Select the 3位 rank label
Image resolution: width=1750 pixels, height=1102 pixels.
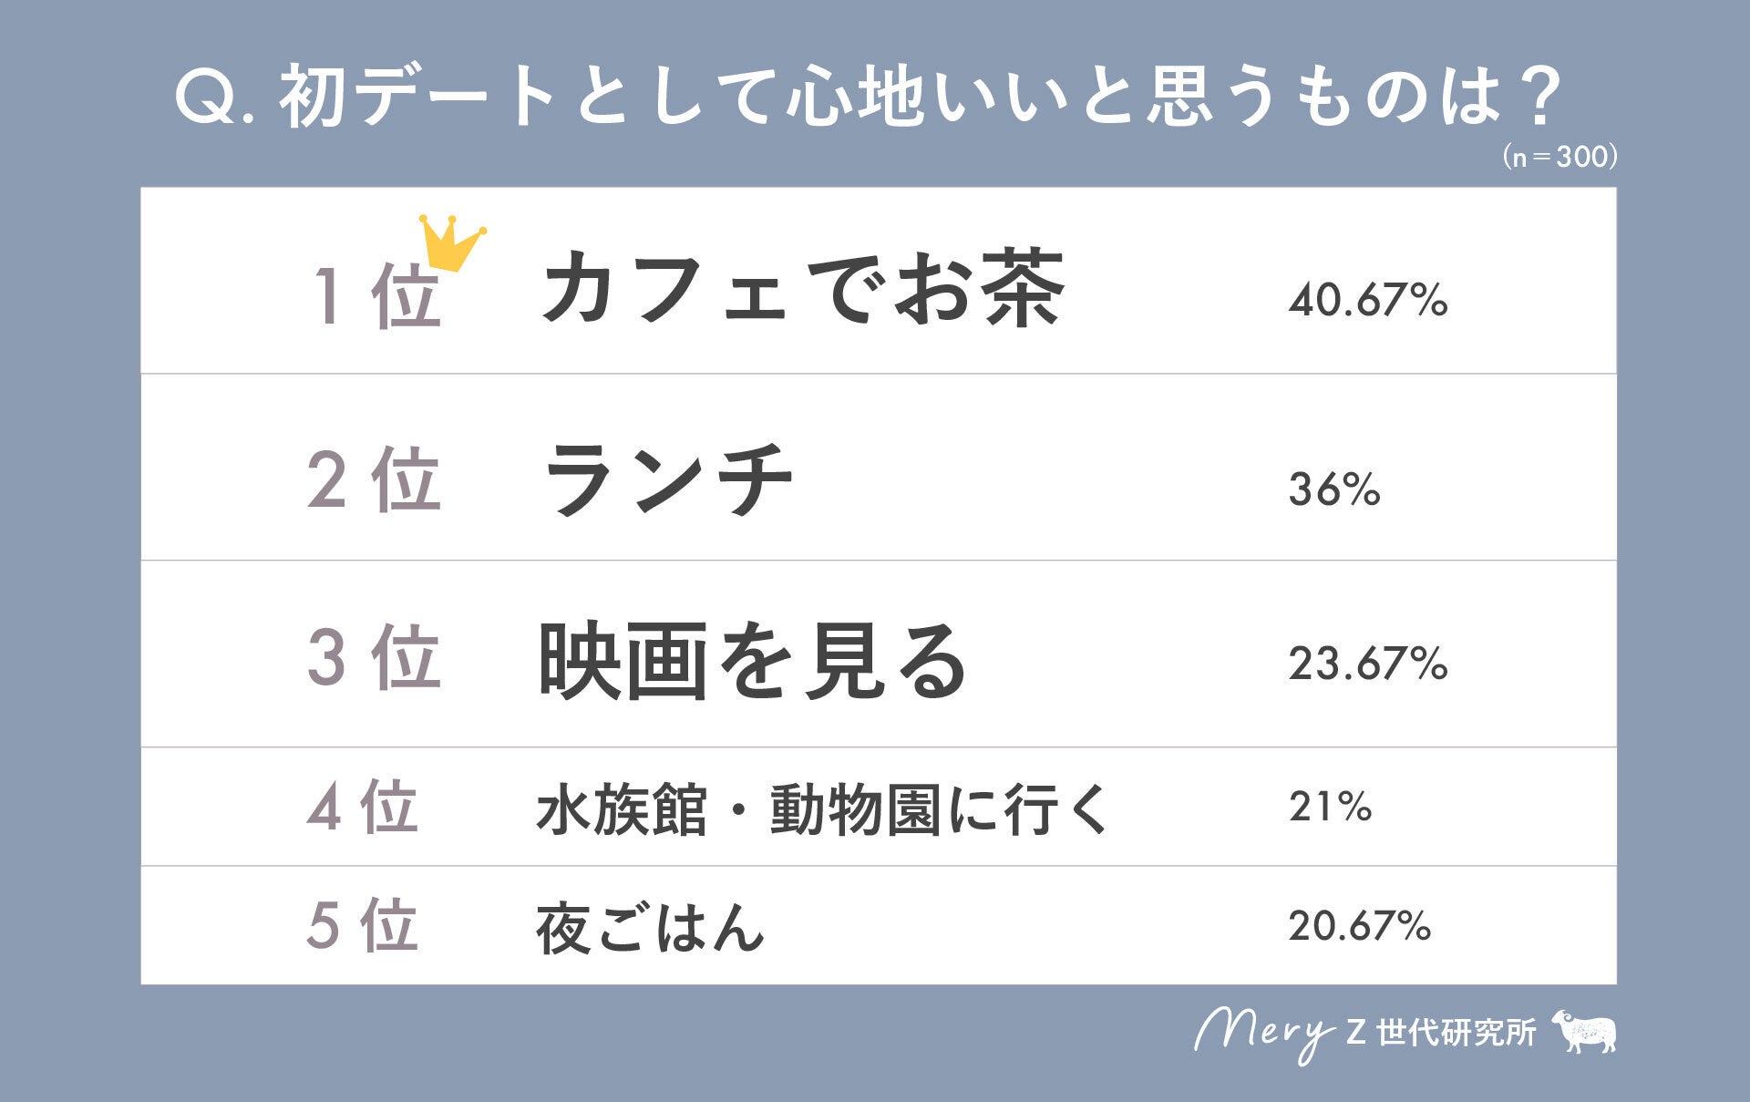374,658
